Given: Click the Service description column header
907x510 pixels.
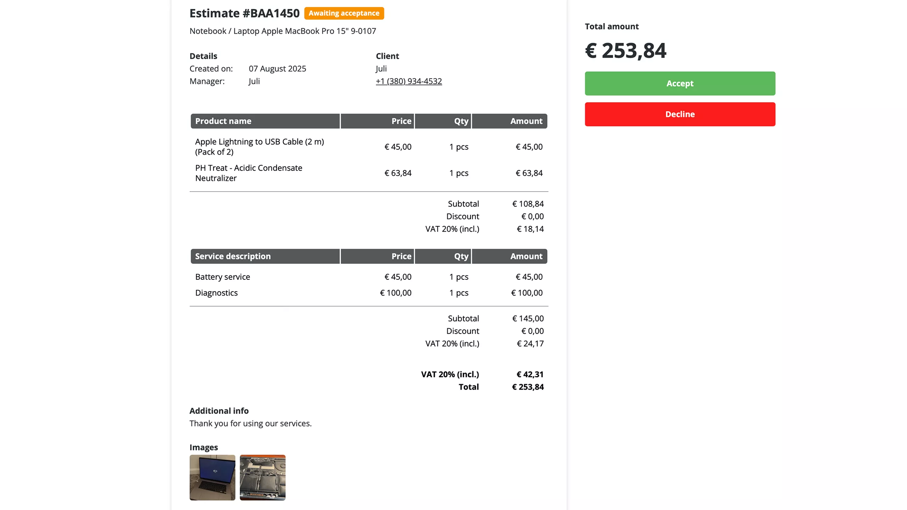Looking at the screenshot, I should [x=233, y=256].
